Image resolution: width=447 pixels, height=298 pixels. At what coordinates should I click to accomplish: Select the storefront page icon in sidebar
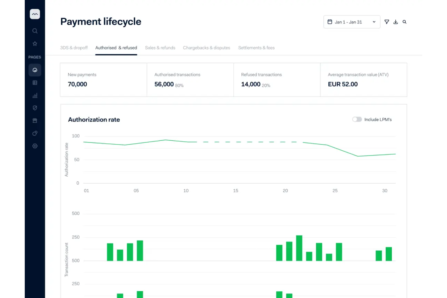click(x=35, y=120)
